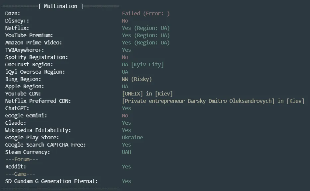The image size is (310, 191).
Task: Click the Dazn label
Action: point(13,14)
